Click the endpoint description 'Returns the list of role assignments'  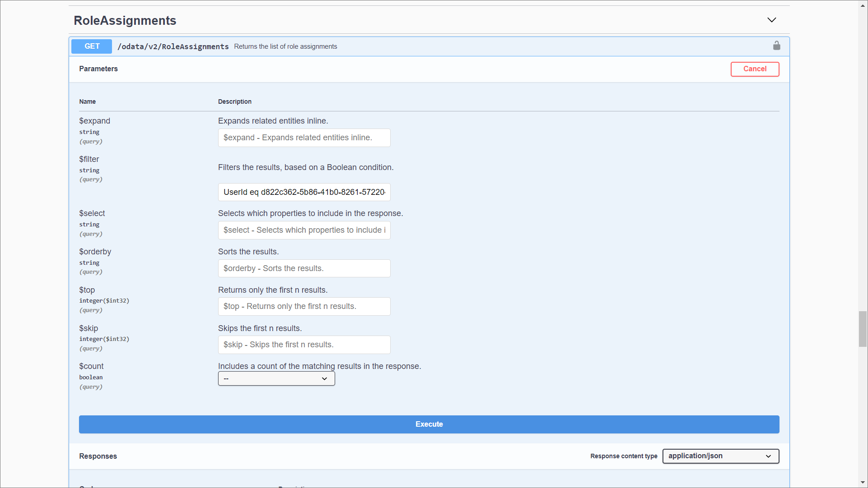[285, 46]
